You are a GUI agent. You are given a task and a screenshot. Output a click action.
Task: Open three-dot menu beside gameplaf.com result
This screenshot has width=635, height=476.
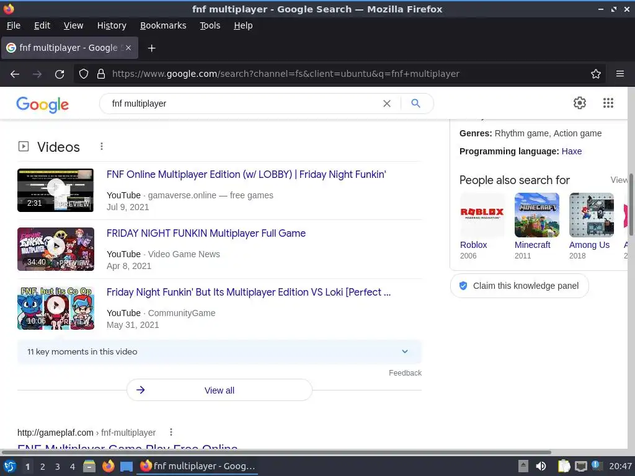coord(171,432)
